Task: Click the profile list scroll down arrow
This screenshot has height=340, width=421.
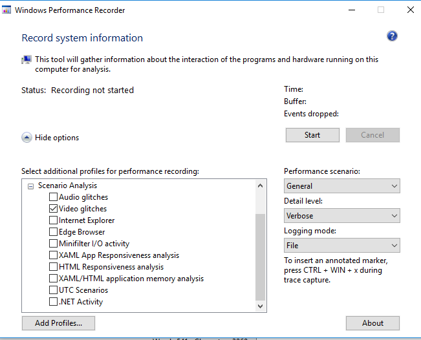Action: [260, 306]
